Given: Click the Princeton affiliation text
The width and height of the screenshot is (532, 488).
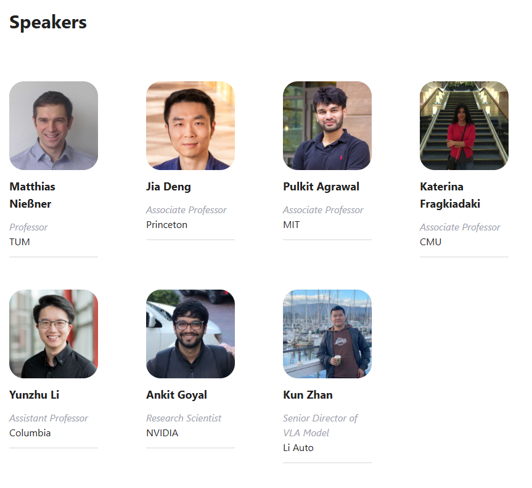Looking at the screenshot, I should point(166,225).
